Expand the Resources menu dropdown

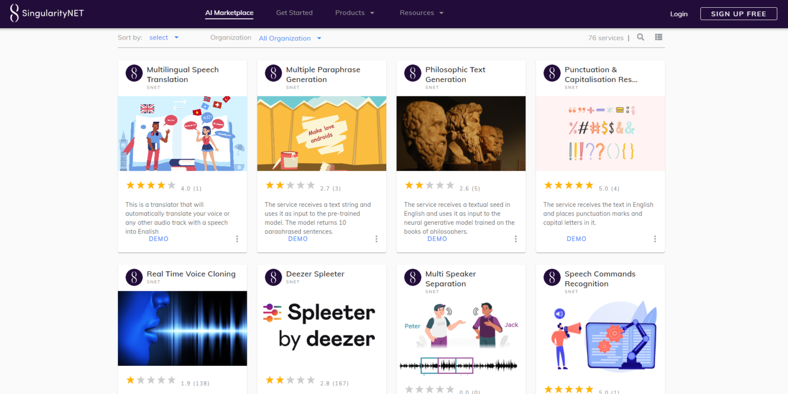[x=421, y=13]
